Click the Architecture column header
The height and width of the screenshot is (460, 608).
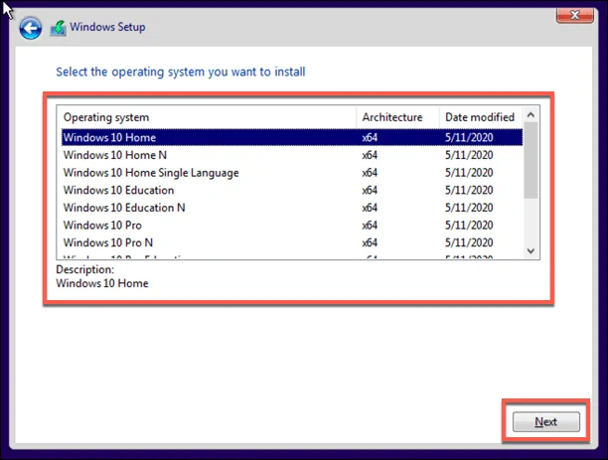[397, 117]
